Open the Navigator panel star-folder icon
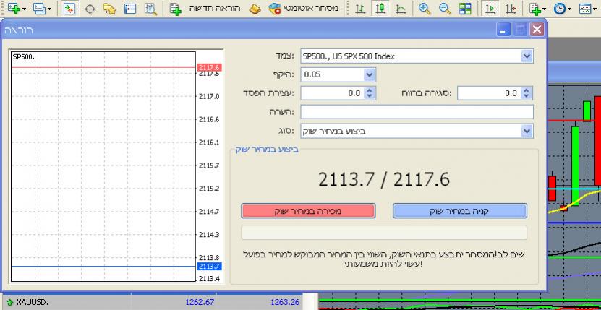 (x=110, y=9)
